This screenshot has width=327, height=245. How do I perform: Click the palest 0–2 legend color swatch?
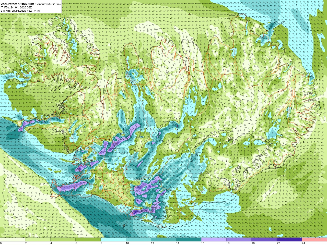click(13, 240)
